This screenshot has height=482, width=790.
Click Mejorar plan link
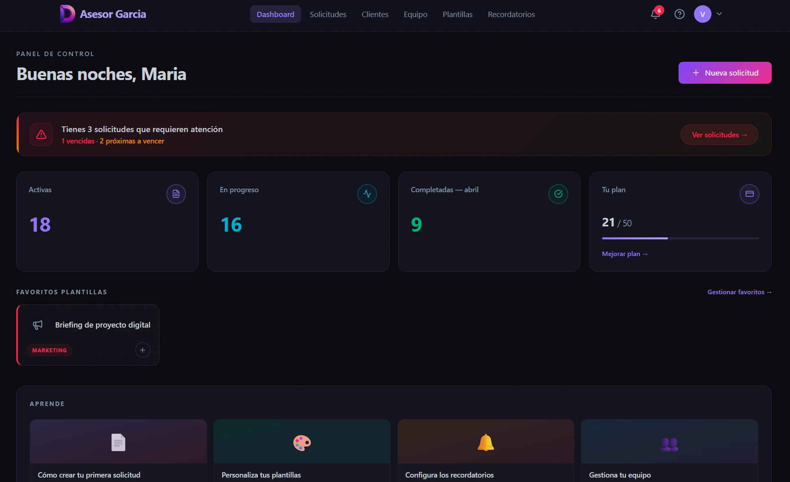625,254
